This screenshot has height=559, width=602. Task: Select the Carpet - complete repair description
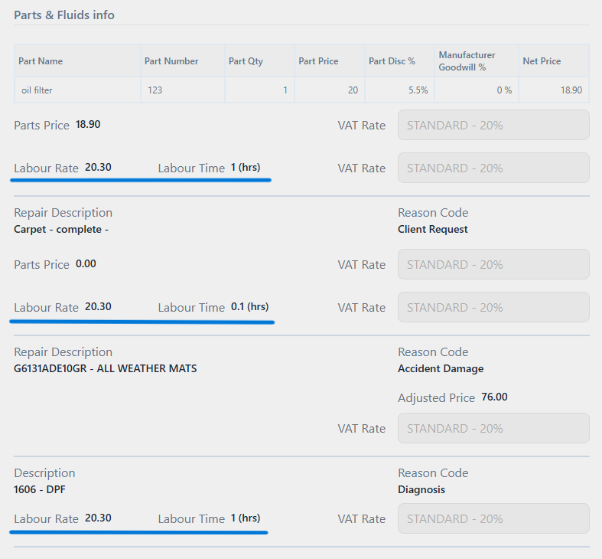click(61, 229)
